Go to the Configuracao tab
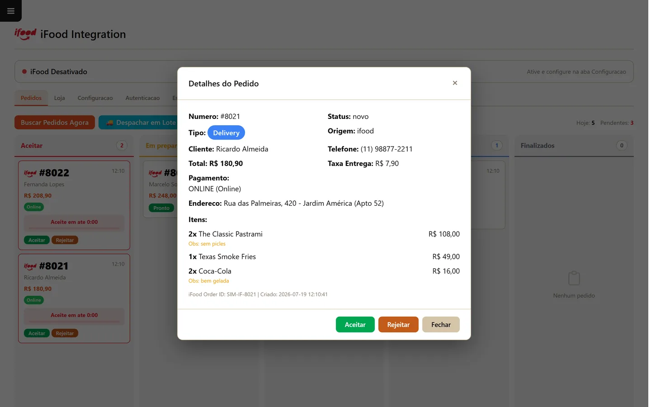This screenshot has height=407, width=651. (95, 98)
